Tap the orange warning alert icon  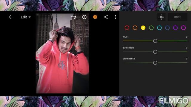95,17
